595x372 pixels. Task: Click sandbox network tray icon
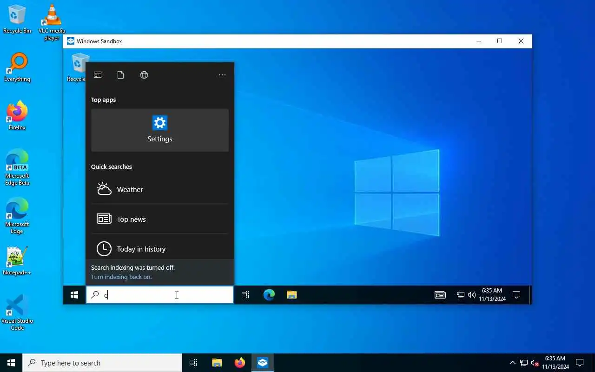(x=461, y=295)
